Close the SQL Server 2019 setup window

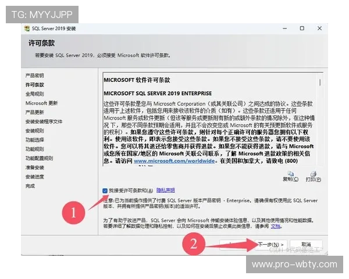coord(319,28)
